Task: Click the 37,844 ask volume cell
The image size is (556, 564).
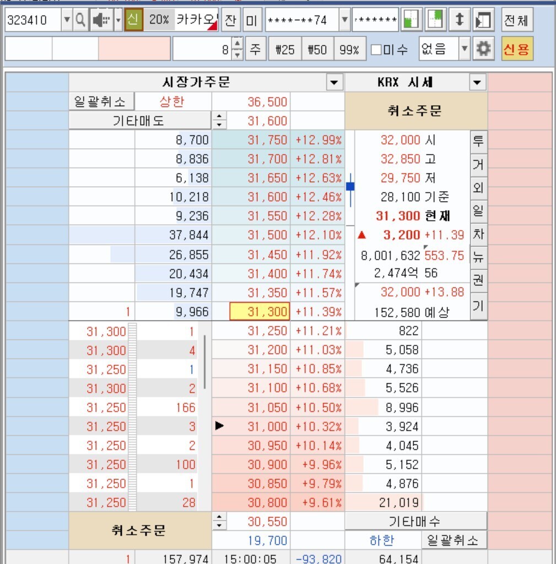Action: point(174,235)
